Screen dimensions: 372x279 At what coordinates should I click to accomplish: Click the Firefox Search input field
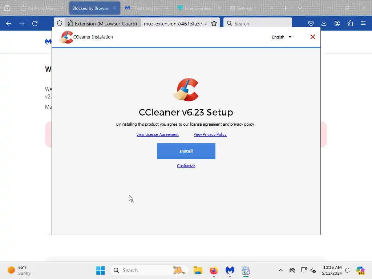point(258,24)
